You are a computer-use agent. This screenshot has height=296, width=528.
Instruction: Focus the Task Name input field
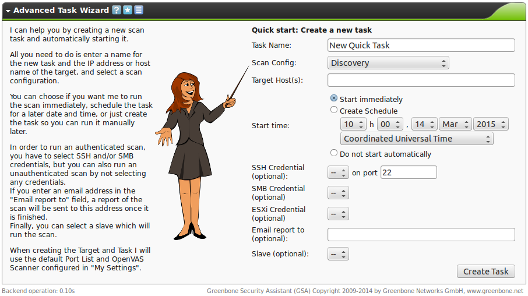pos(421,45)
